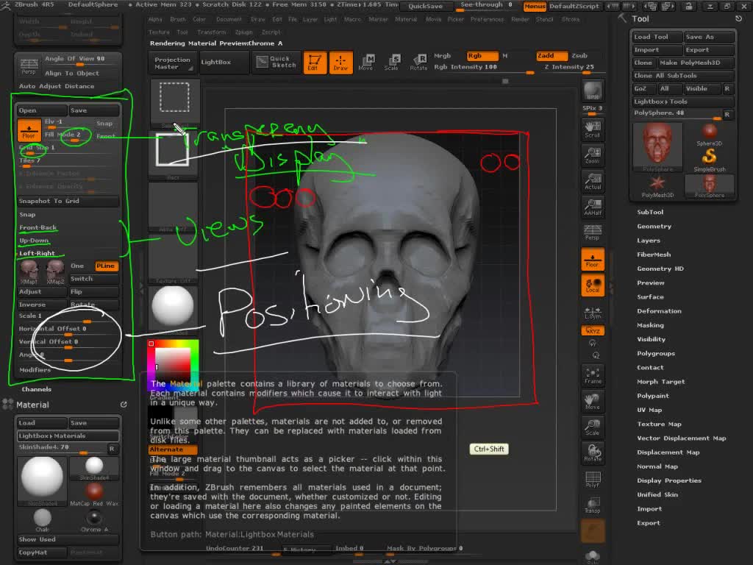This screenshot has height=565, width=753.
Task: Select the Move transform button on top shelf
Action: tap(366, 63)
